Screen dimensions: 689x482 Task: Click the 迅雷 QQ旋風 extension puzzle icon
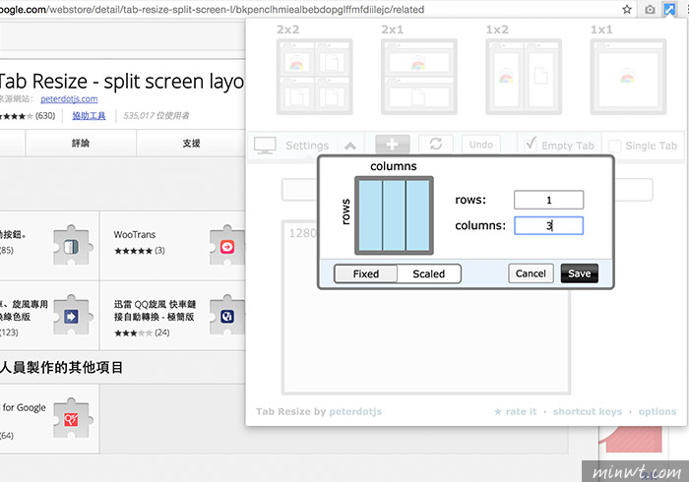coord(227,315)
